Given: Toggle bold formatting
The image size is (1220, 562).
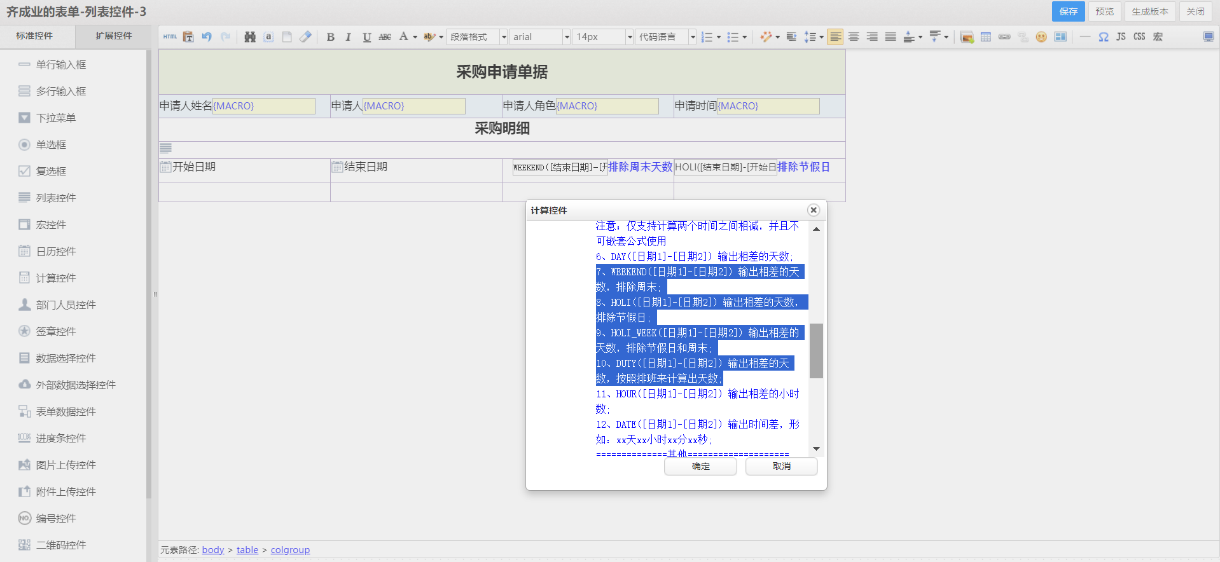Looking at the screenshot, I should tap(330, 37).
